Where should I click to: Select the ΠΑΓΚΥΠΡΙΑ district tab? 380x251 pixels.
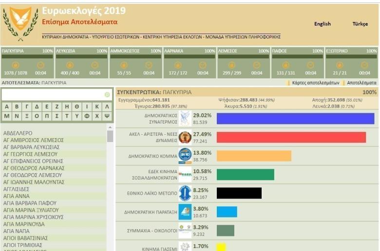[27, 63]
